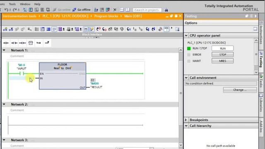
Task: Click the Close branch icon
Action: (x=47, y=43)
